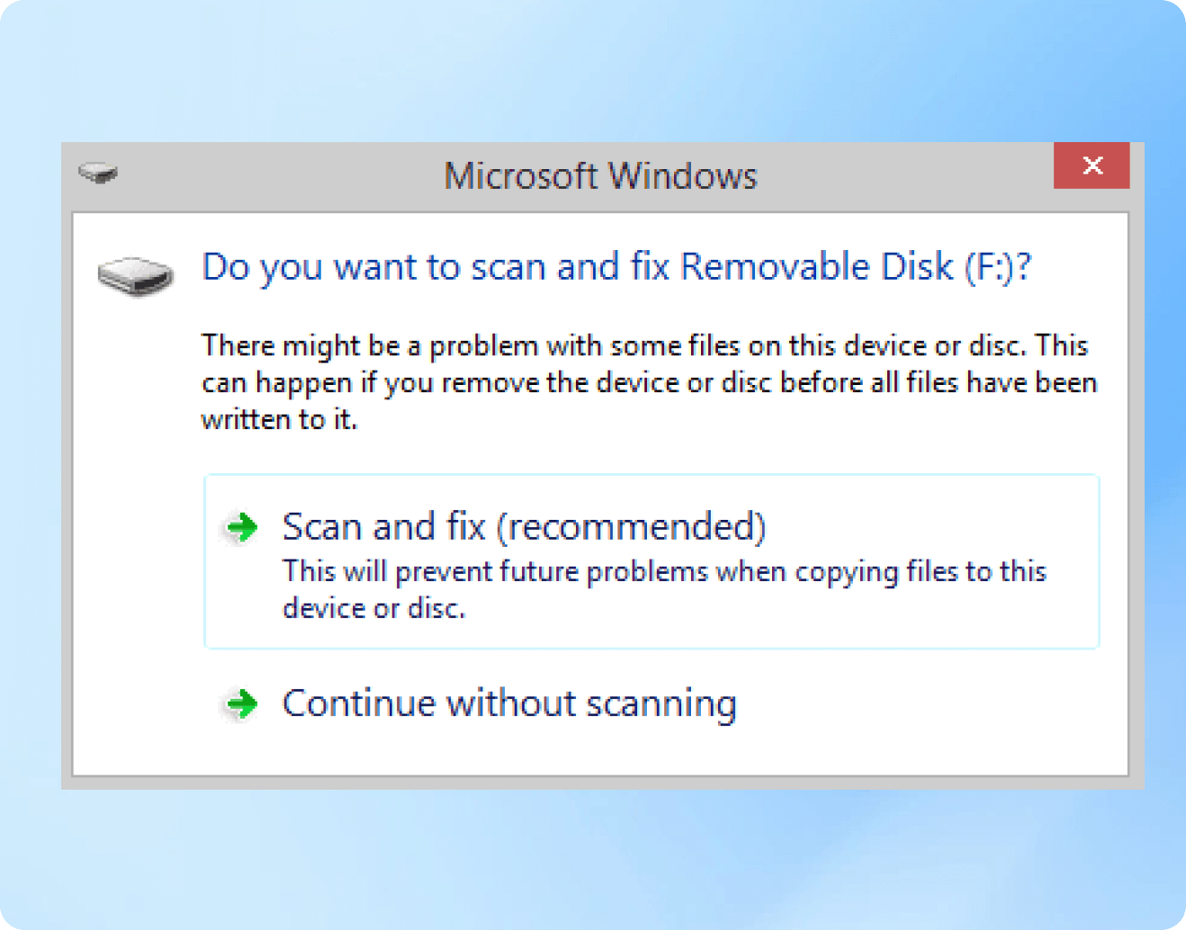Click the scan and fix question heading
Screen dimensions: 1186x930
[x=615, y=267]
